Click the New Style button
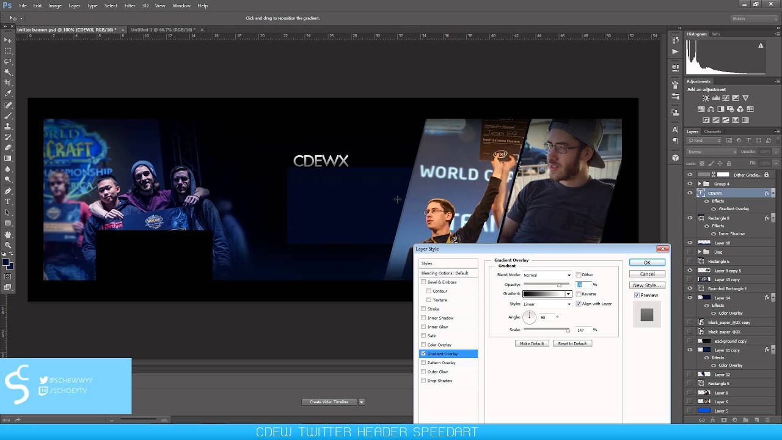The image size is (782, 440). [647, 285]
